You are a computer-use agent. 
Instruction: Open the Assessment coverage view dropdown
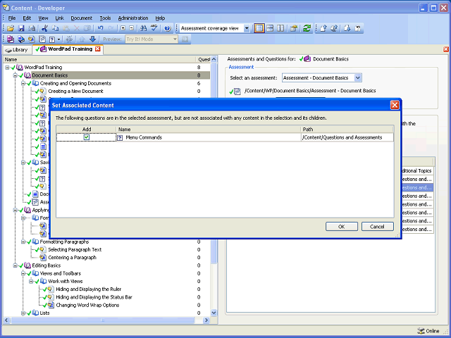247,28
